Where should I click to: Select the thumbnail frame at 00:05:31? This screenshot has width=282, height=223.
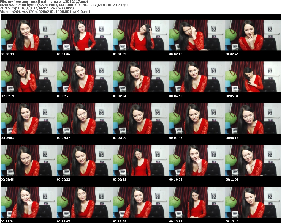pos(253,77)
